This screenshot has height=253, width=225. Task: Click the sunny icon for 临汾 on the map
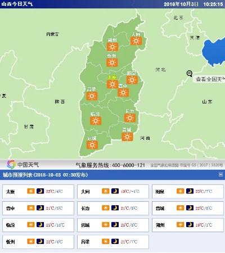coord(96,121)
